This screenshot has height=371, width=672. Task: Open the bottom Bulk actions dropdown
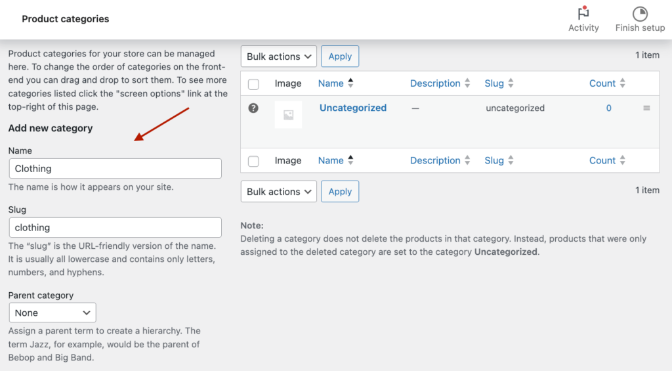coord(278,191)
